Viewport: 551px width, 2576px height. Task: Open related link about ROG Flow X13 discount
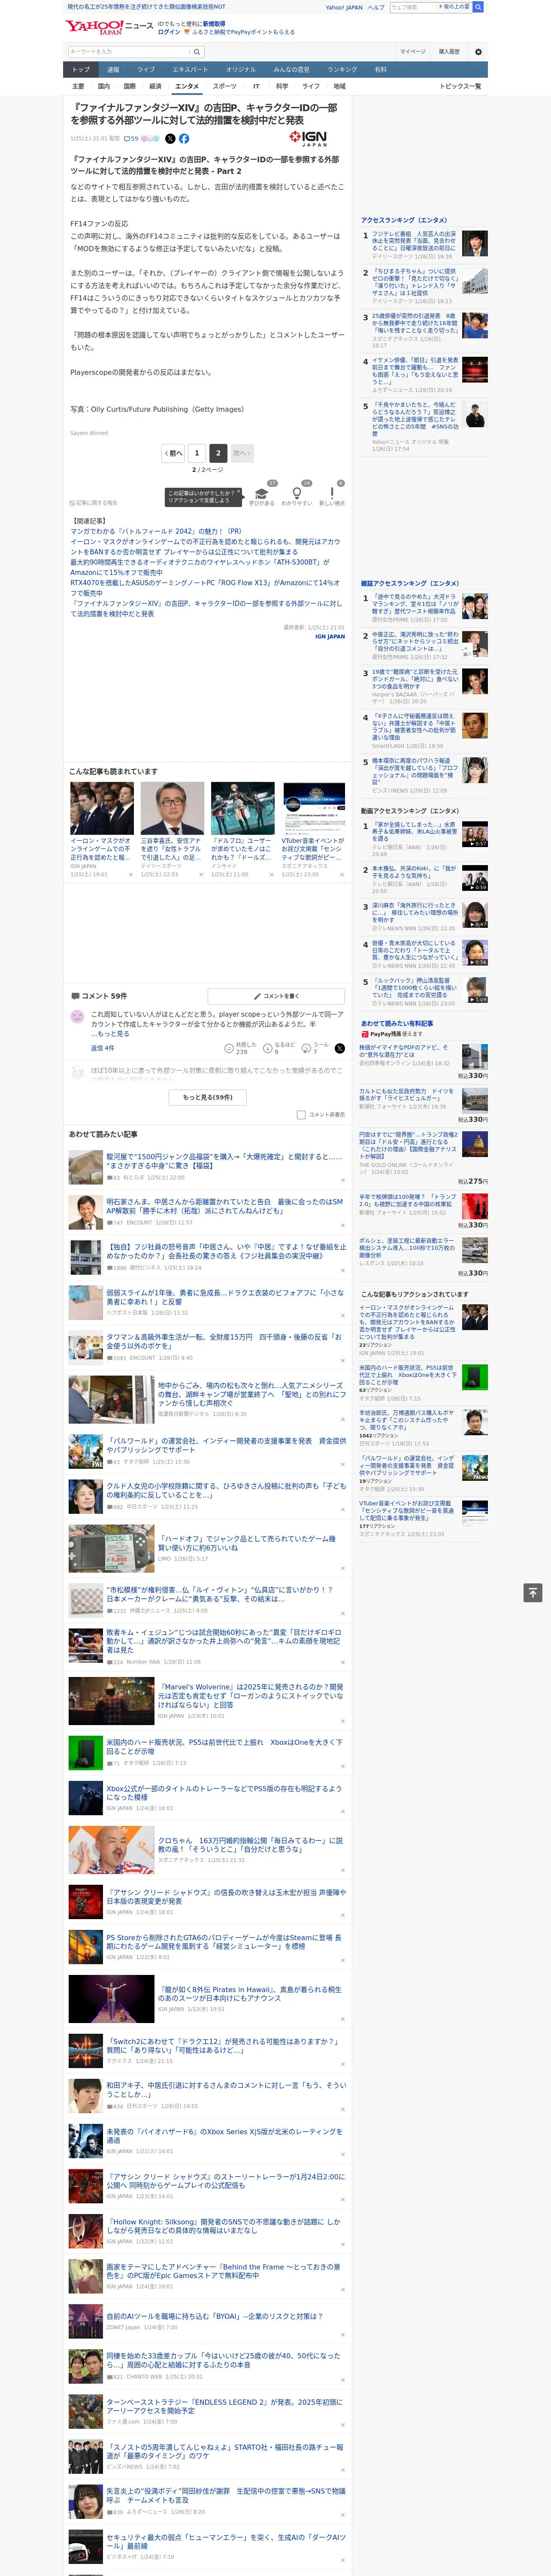(205, 588)
